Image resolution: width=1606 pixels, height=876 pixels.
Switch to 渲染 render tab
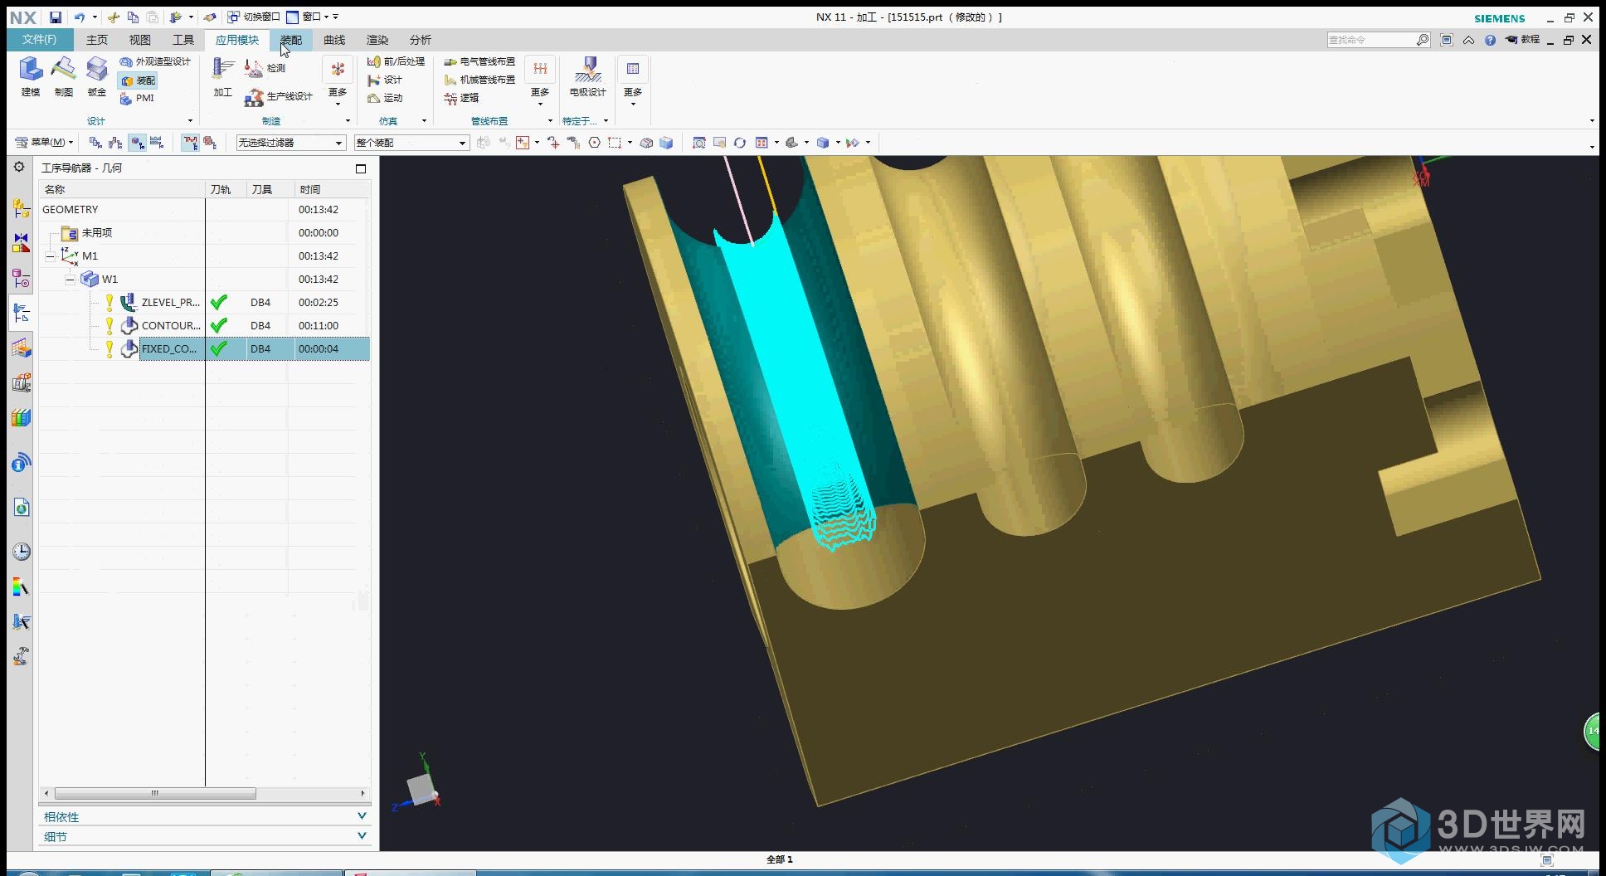tap(377, 40)
